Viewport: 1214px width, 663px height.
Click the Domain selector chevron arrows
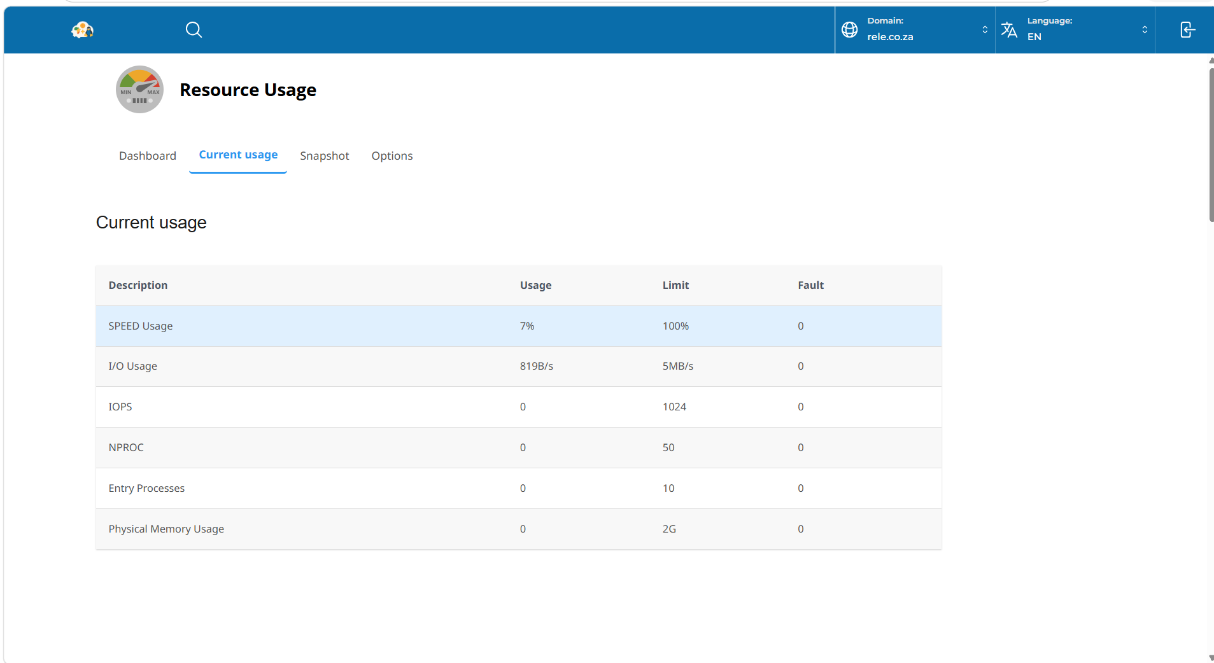point(985,30)
